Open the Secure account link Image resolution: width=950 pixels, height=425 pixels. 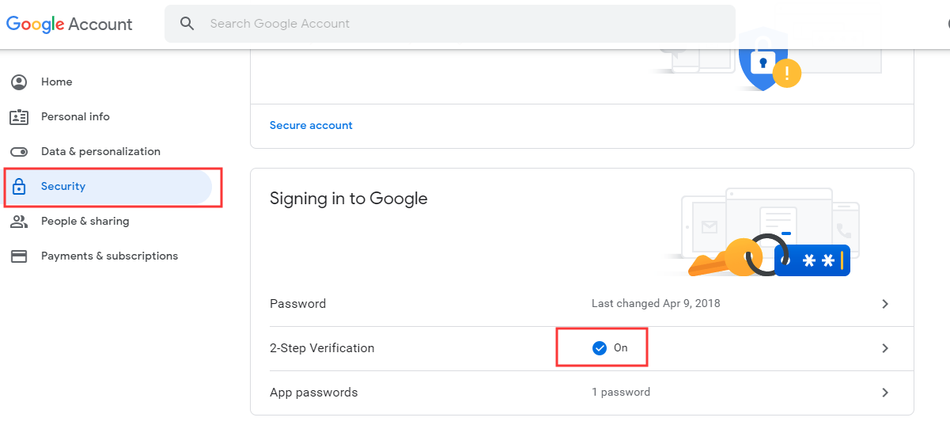(311, 125)
